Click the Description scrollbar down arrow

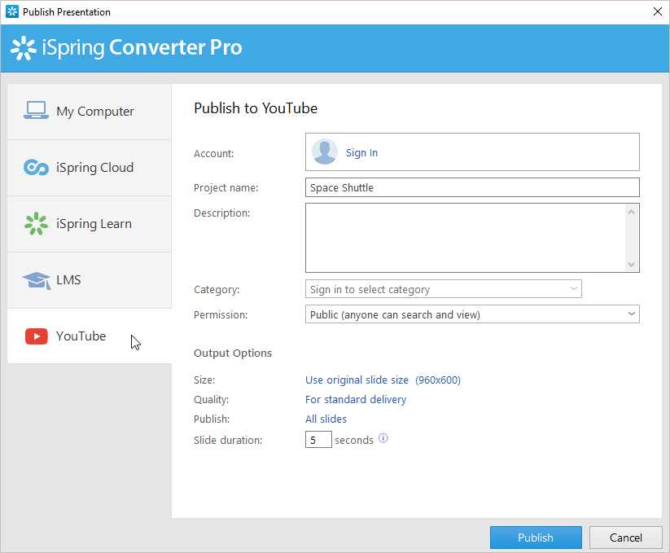point(631,265)
